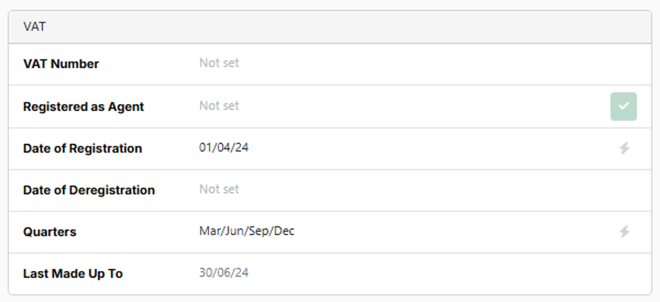Click the Date of Registration label

(x=82, y=148)
